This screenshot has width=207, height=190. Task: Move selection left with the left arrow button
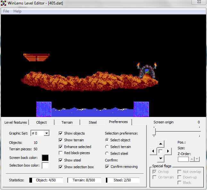point(153,151)
